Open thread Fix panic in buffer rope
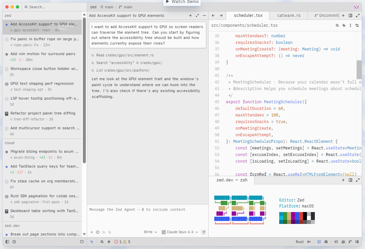This screenshot has width=365, height=249. pos(42,42)
